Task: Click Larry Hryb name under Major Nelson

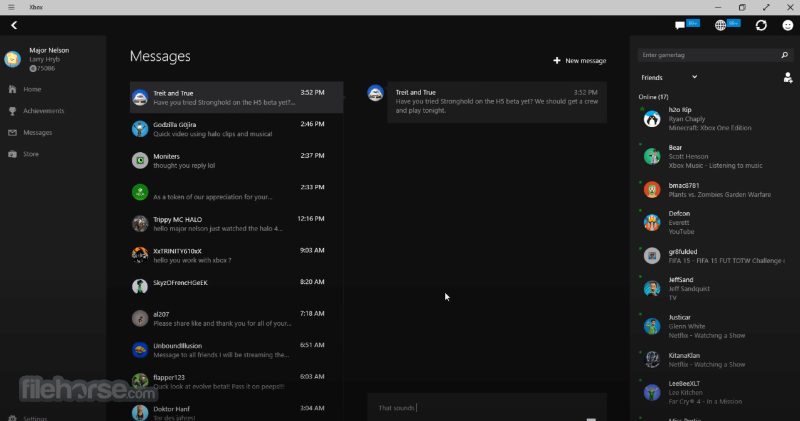Action: 45,60
